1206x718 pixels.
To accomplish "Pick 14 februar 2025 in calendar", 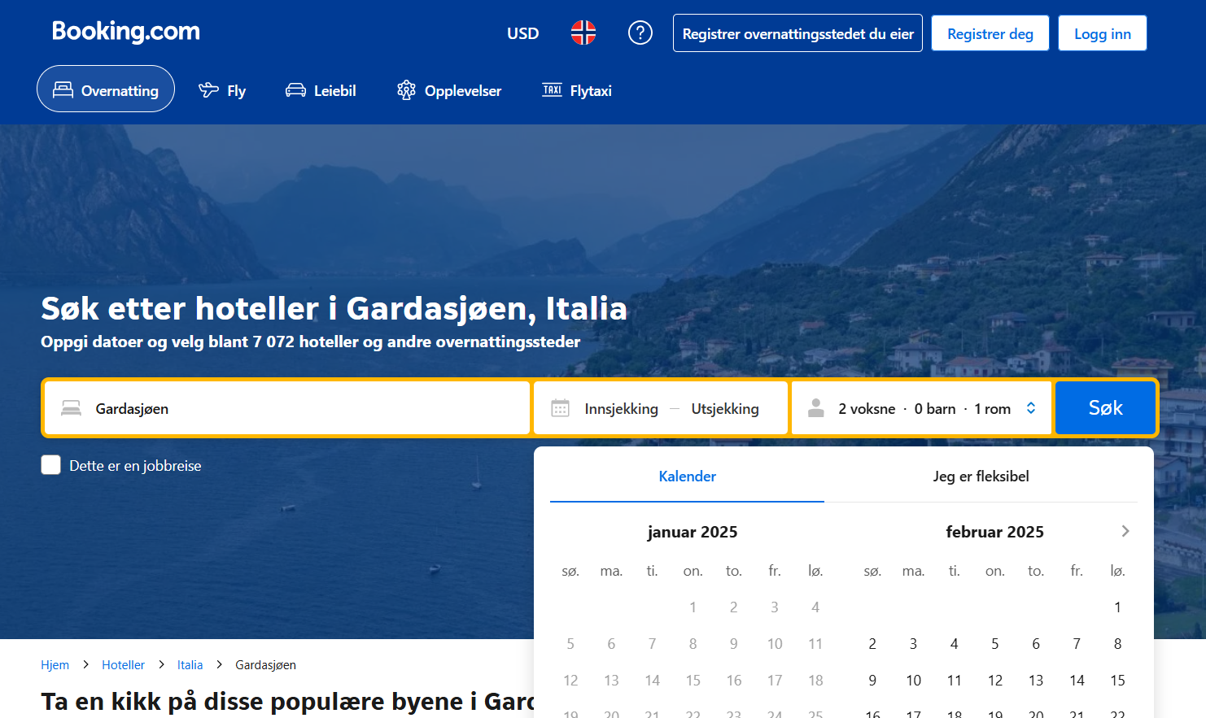I will (1076, 681).
